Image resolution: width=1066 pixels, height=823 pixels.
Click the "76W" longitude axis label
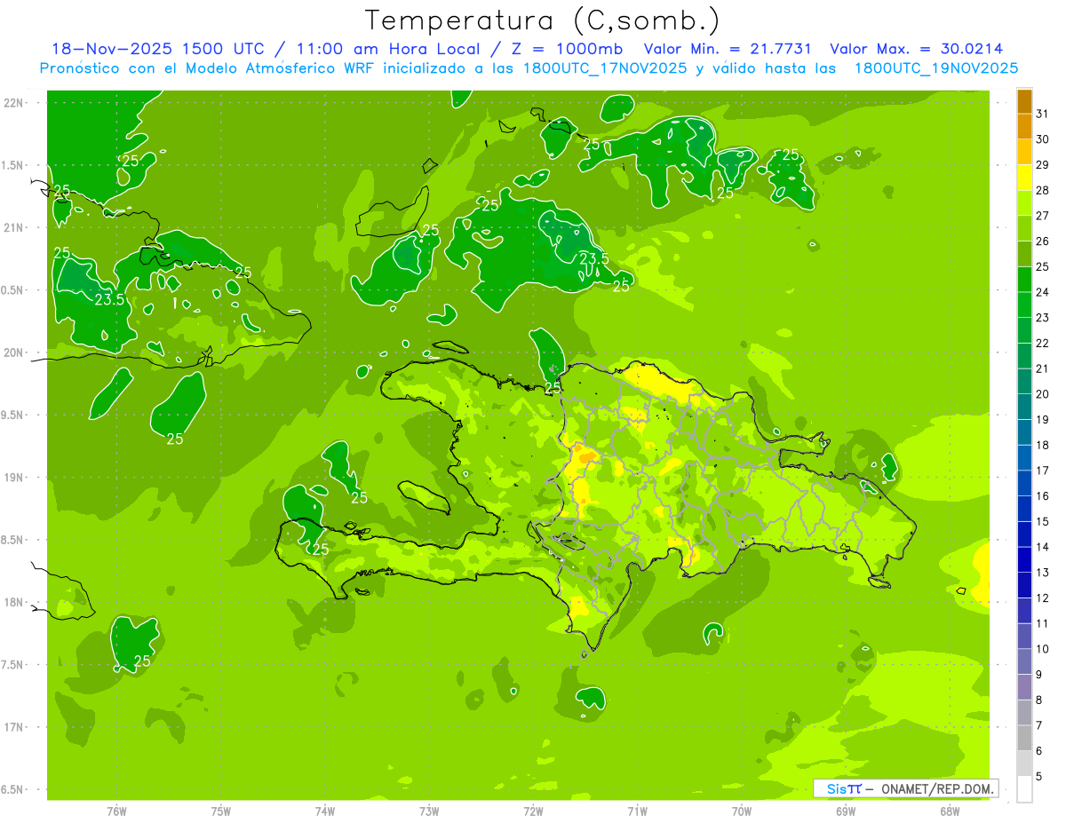(x=116, y=811)
